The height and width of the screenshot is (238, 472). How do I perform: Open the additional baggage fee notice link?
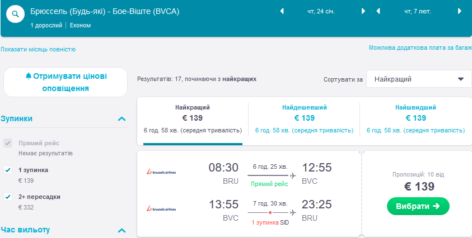pyautogui.click(x=420, y=48)
